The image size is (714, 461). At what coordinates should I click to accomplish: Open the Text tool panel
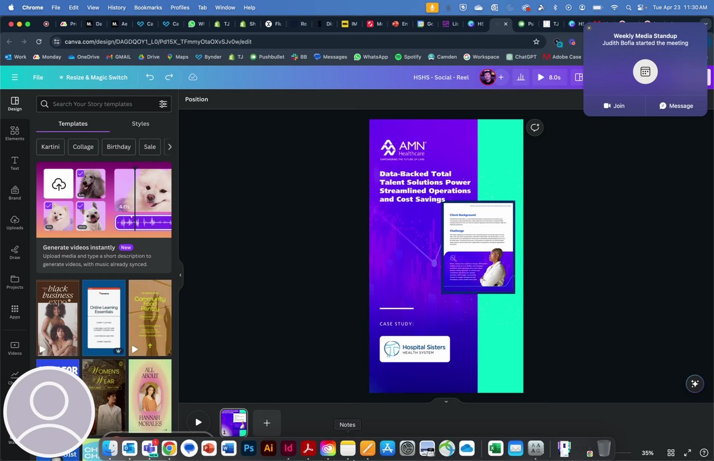(15, 163)
